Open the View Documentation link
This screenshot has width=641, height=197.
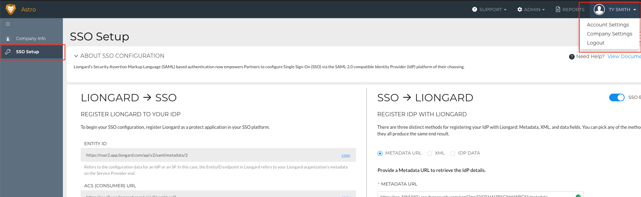[x=624, y=56]
